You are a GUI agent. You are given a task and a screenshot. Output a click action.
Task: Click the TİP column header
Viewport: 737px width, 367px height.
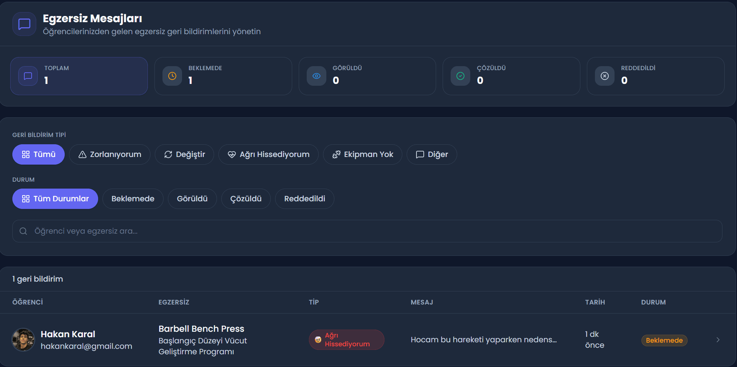[x=314, y=302]
